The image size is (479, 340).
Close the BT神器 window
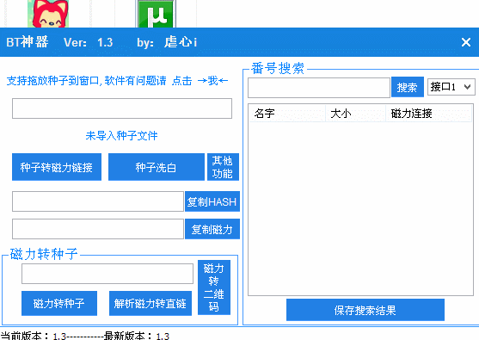tap(466, 42)
